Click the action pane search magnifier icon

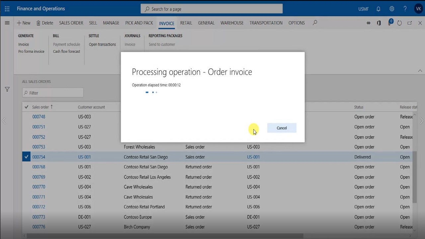click(x=315, y=23)
